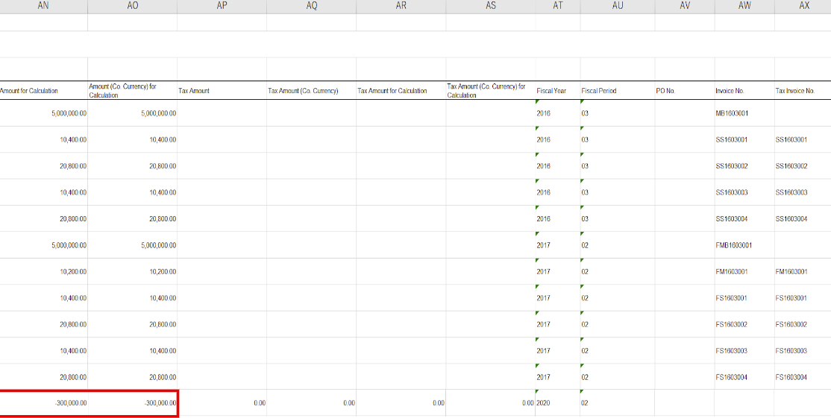Select SS1603004 in the Invoice No. column
This screenshot has height=418, width=831.
coord(744,218)
